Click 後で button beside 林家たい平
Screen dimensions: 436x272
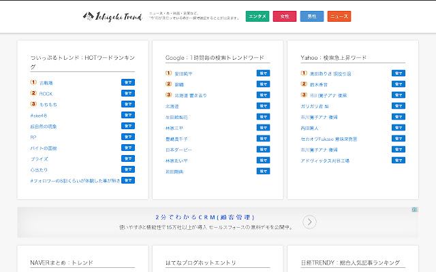[x=263, y=160]
